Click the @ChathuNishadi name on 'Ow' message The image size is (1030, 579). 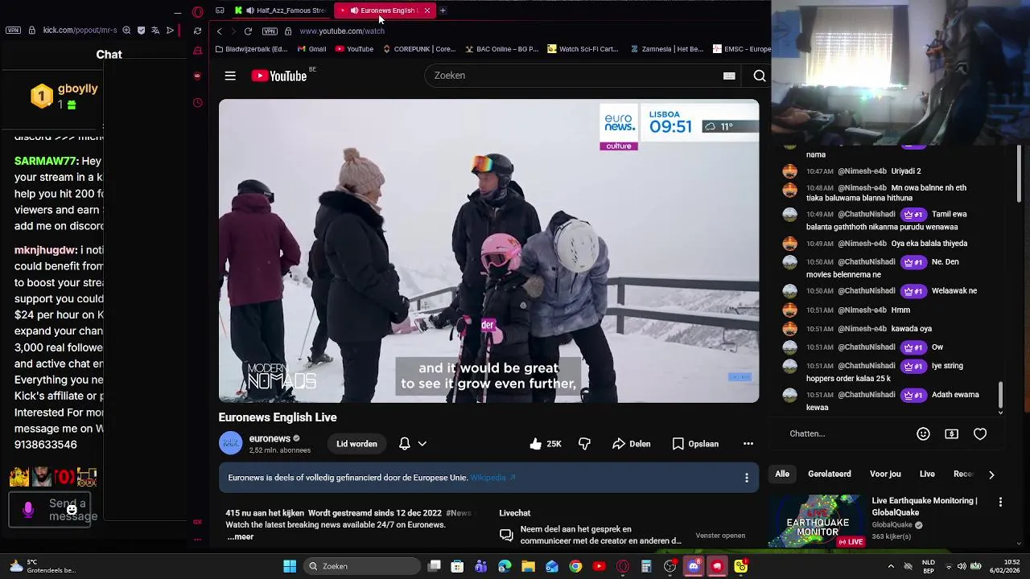tap(867, 347)
